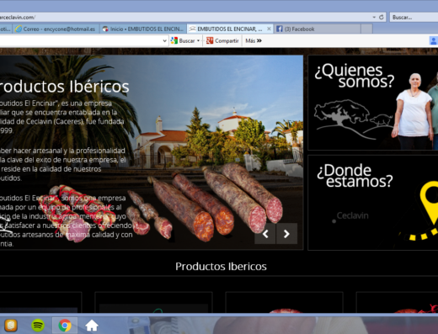This screenshot has width=438, height=334.
Task: Click the home icon in the taskbar
Action: click(92, 326)
